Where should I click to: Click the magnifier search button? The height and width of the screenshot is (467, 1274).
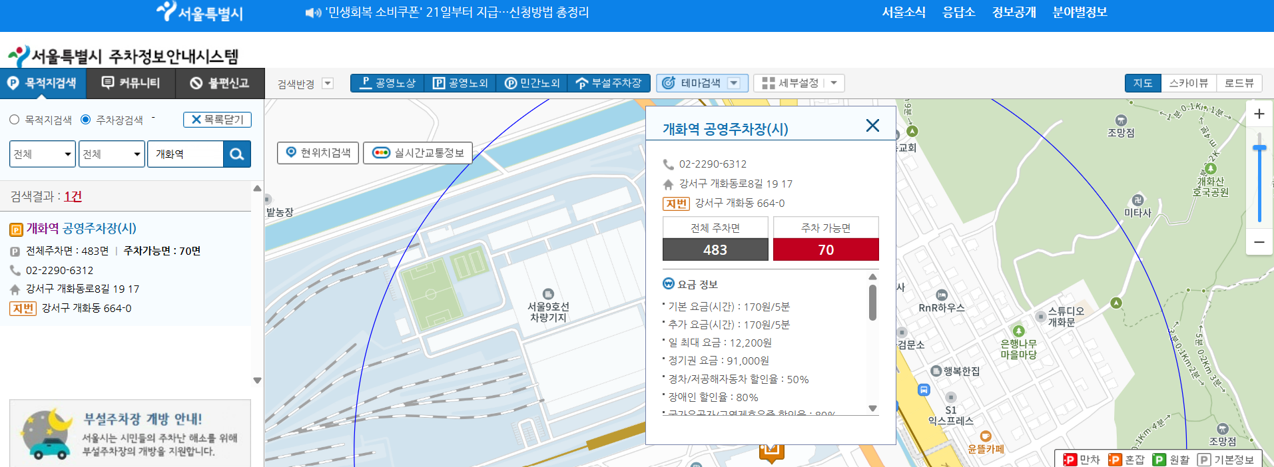pyautogui.click(x=237, y=154)
